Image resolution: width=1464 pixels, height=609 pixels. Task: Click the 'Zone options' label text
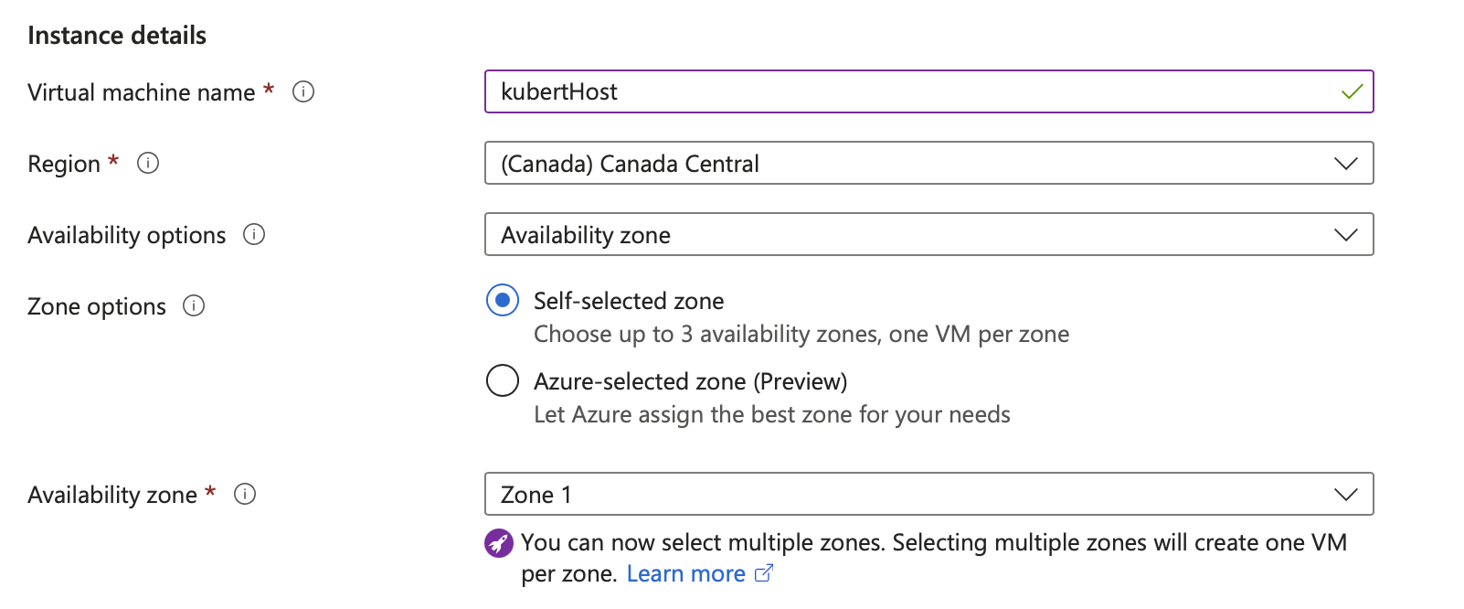point(97,306)
